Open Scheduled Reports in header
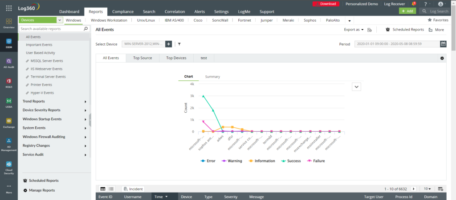Image resolution: width=456 pixels, height=200 pixels. coord(404,30)
